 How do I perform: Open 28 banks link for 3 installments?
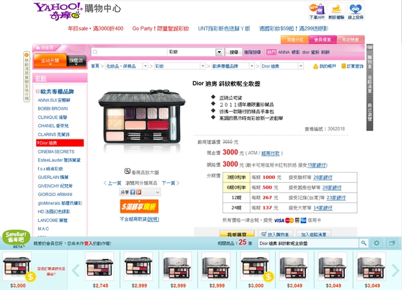point(323,177)
